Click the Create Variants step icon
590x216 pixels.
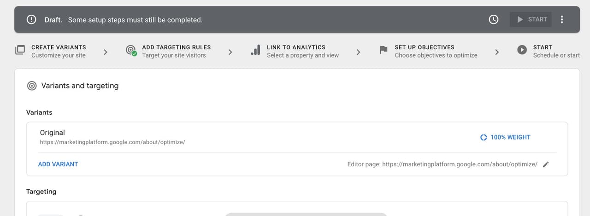tap(20, 50)
